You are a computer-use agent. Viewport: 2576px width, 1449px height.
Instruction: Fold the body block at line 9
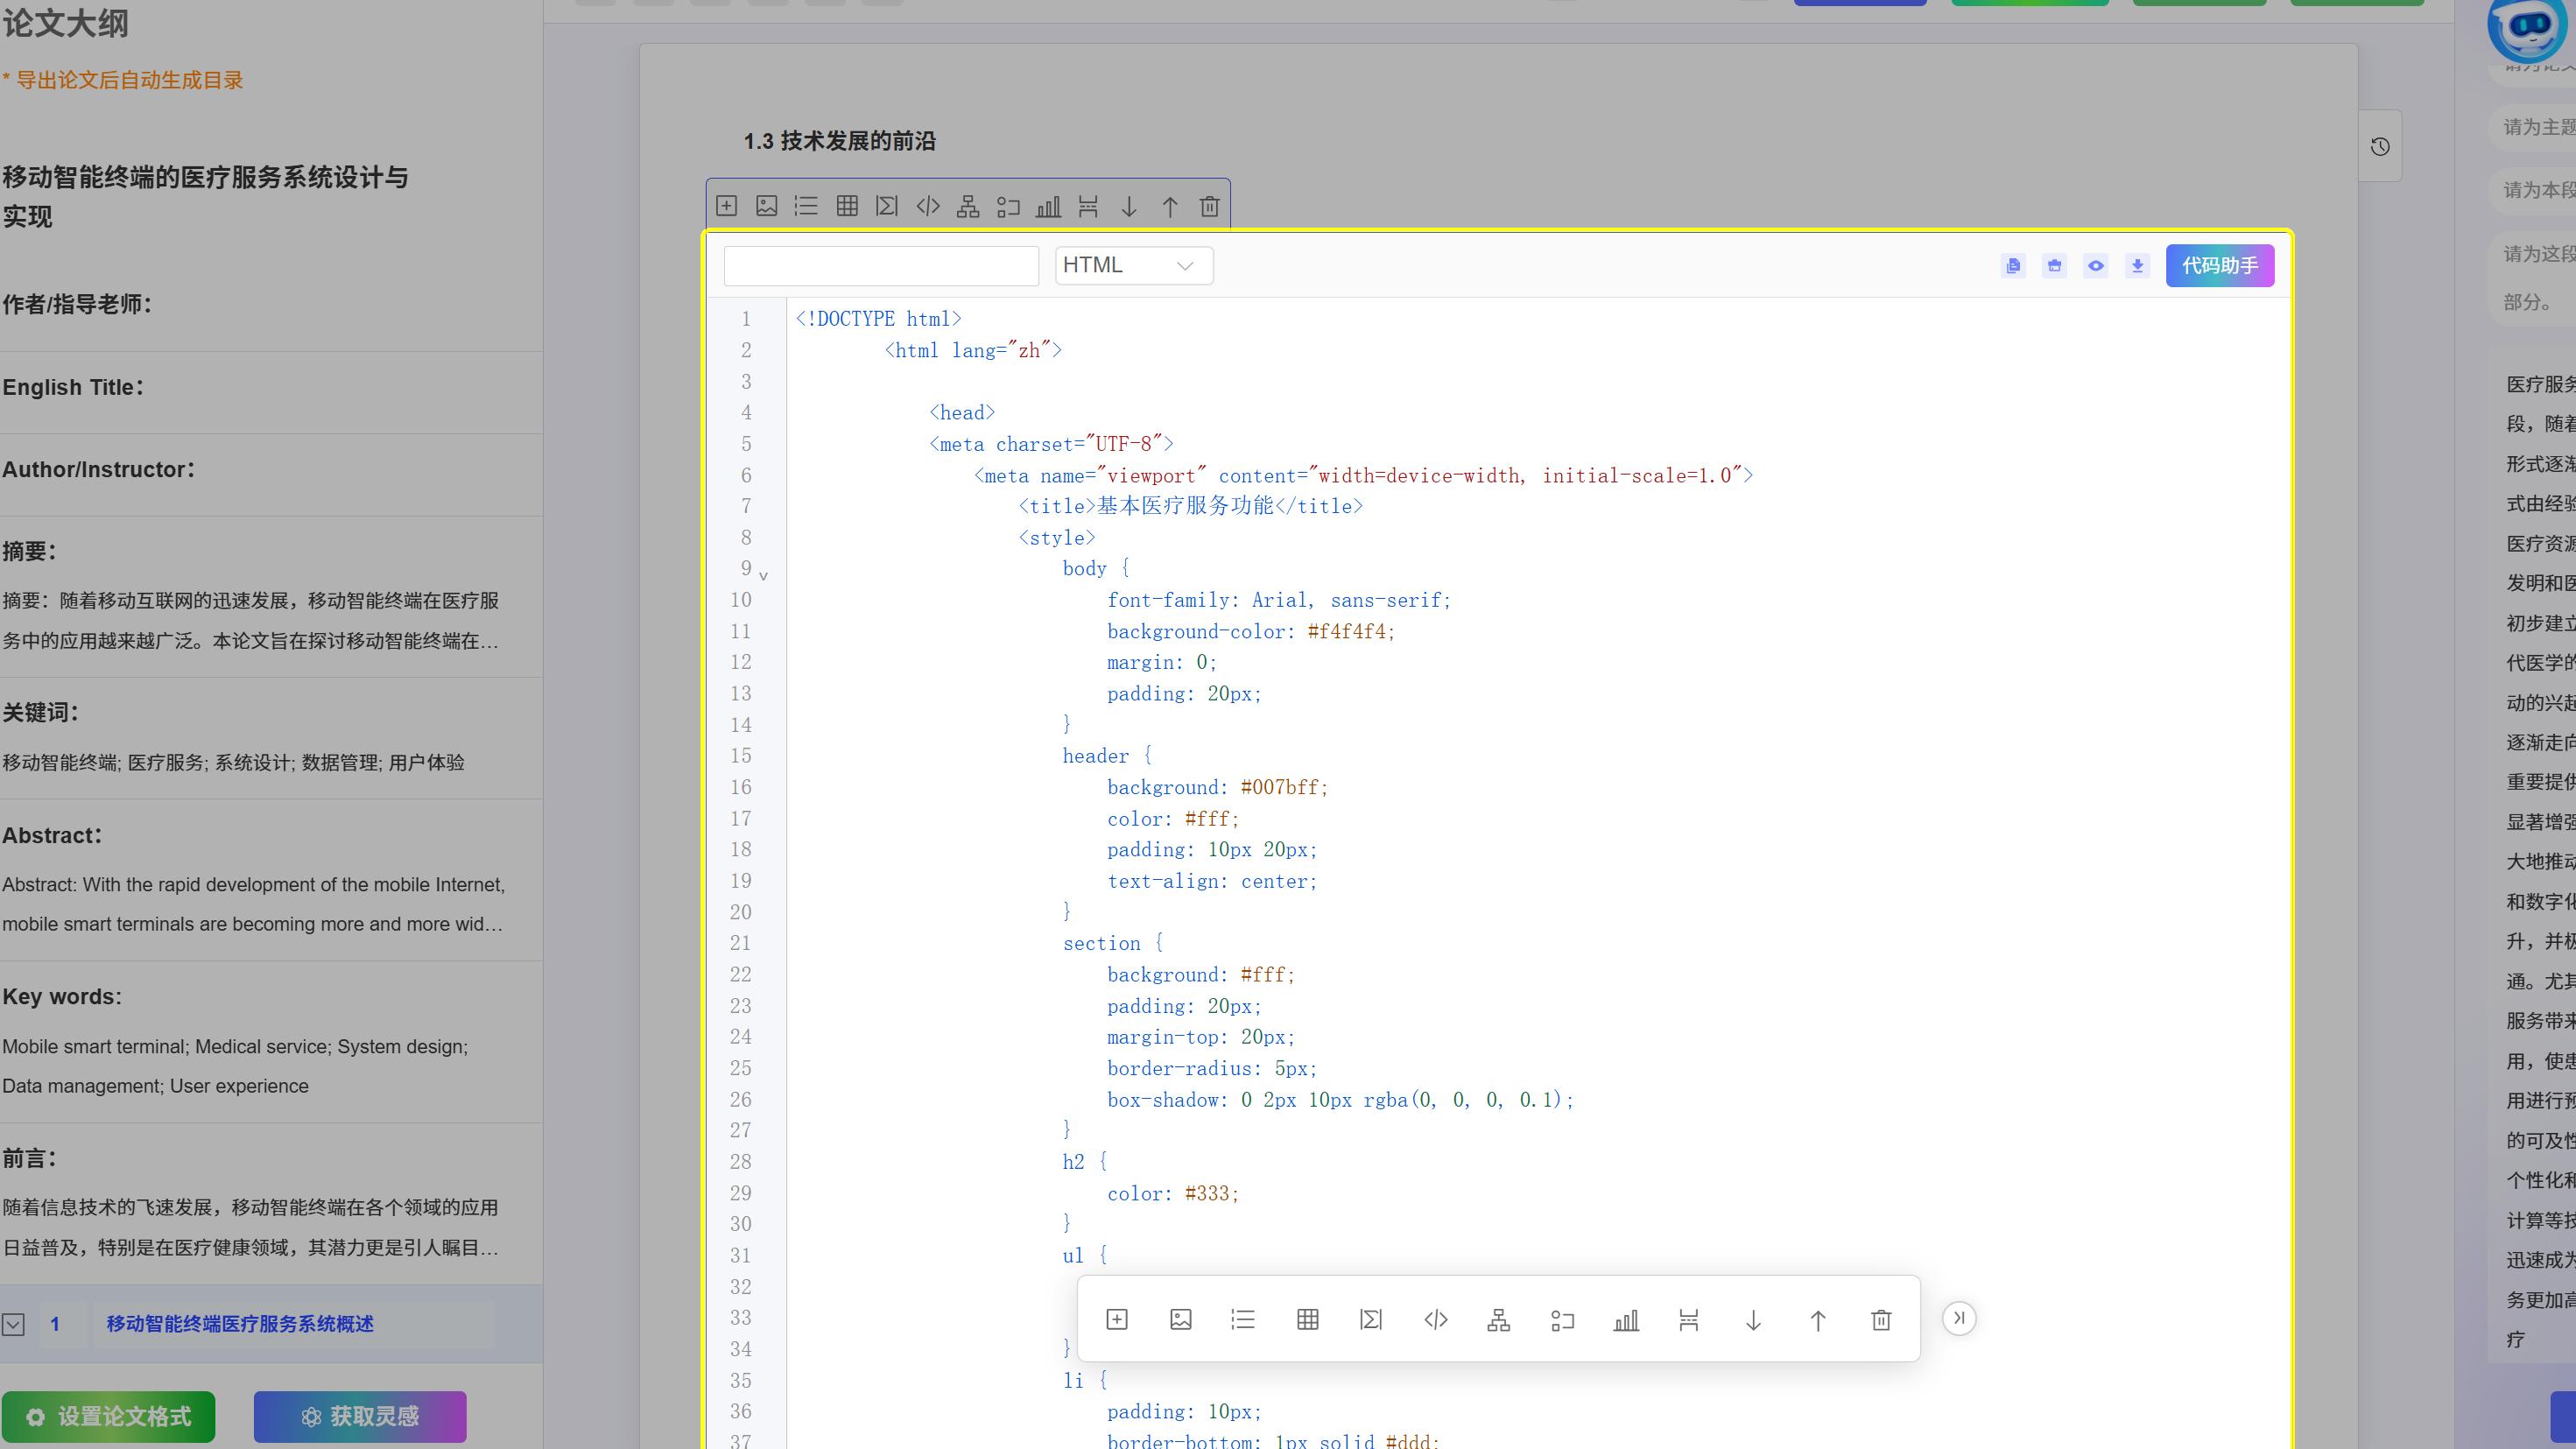tap(763, 576)
